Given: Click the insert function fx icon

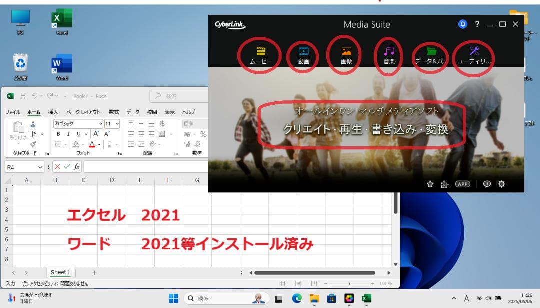Looking at the screenshot, I should [77, 167].
